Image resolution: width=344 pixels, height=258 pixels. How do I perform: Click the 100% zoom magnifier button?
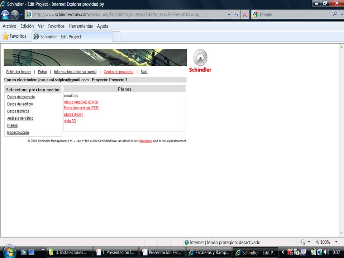pos(323,242)
